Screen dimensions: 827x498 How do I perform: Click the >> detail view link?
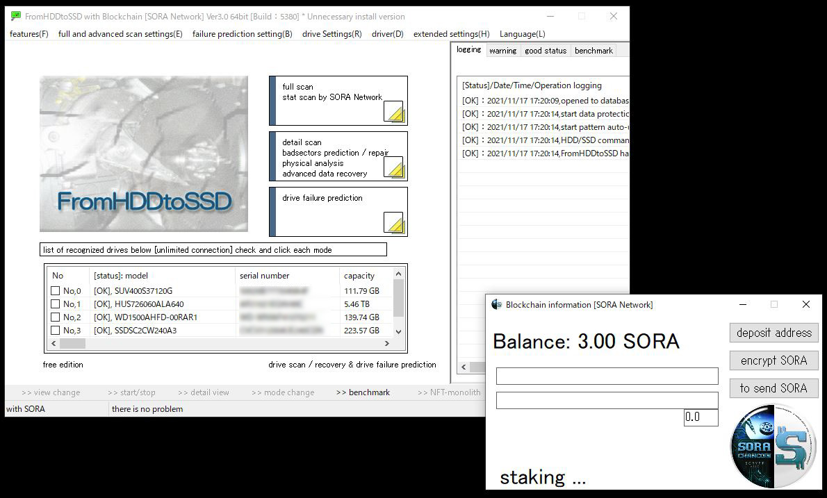(204, 392)
